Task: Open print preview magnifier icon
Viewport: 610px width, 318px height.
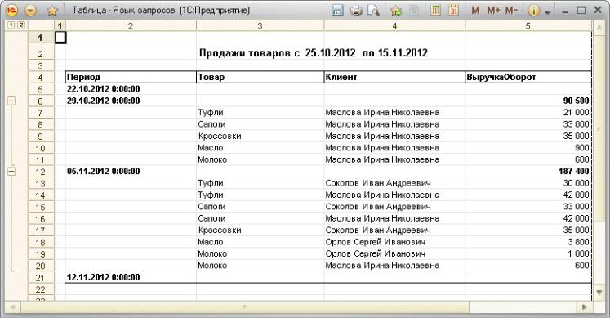Action: click(x=373, y=11)
